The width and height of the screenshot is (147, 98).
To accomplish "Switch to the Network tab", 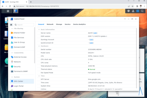I will coord(50,24).
